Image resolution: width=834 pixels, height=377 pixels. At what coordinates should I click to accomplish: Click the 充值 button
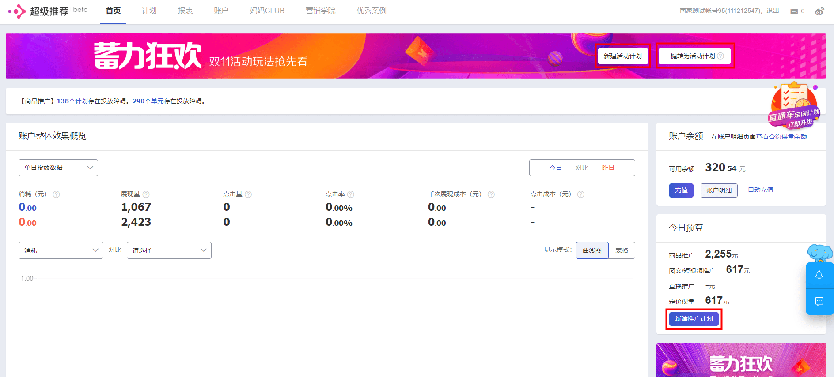coord(681,190)
